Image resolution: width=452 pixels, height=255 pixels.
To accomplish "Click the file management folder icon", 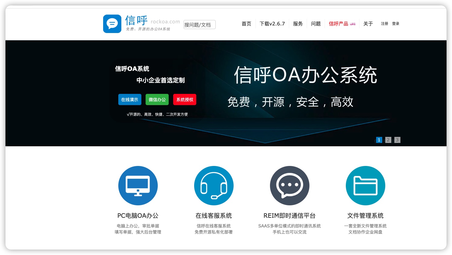I will click(x=366, y=186).
